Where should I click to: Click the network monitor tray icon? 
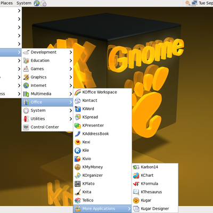pos(194,3)
